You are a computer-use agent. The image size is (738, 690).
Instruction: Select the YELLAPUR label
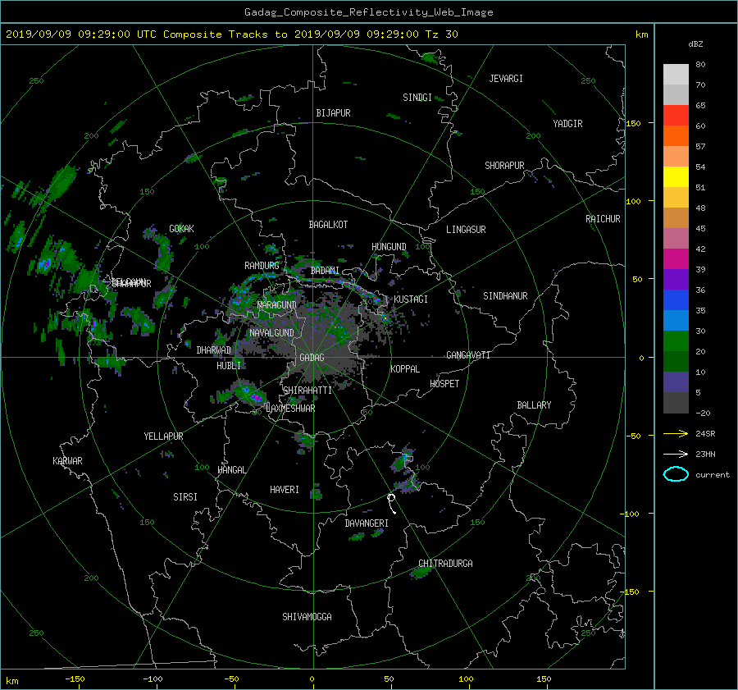pos(163,436)
